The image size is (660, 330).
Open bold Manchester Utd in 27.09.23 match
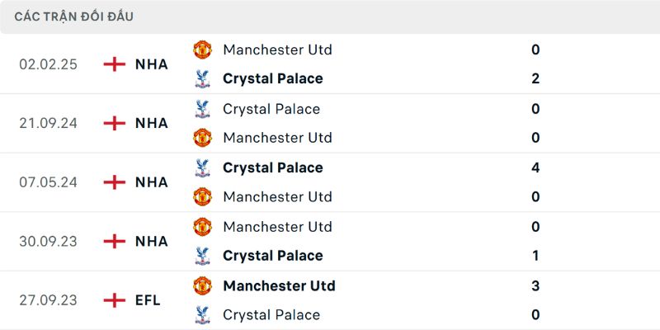tap(279, 285)
